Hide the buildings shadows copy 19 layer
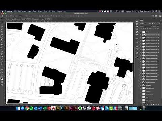162x121 pixels. [141, 35]
